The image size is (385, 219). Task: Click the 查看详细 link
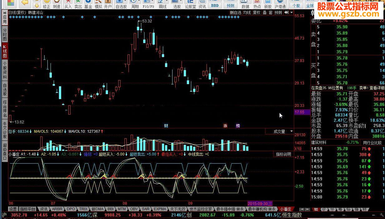tap(377, 88)
